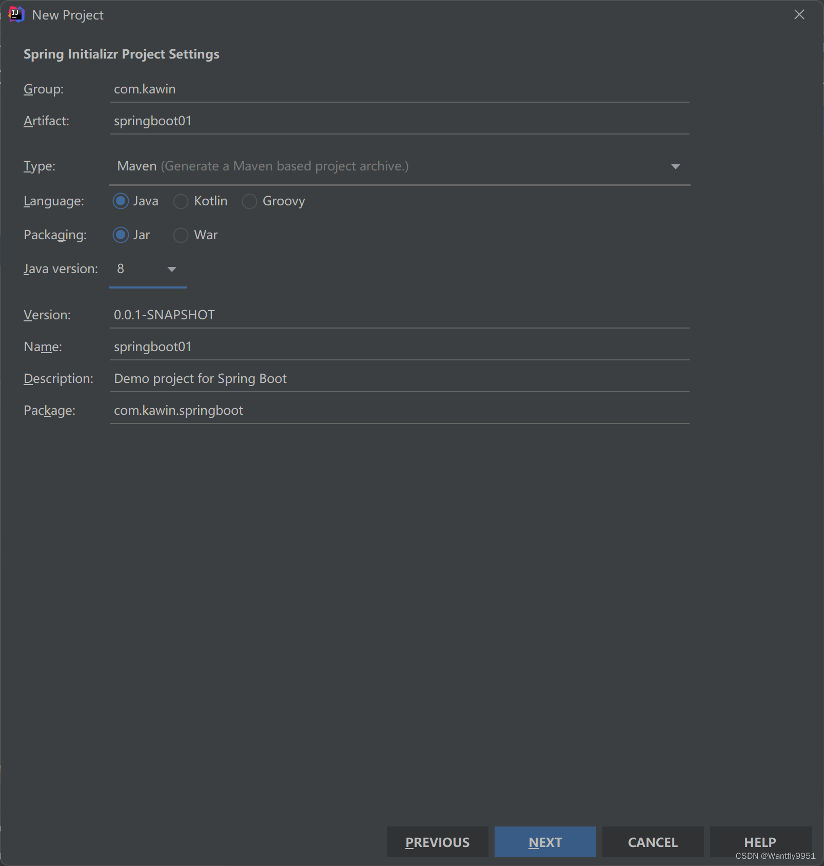Click the Artifact: label
This screenshot has width=824, height=866.
46,121
